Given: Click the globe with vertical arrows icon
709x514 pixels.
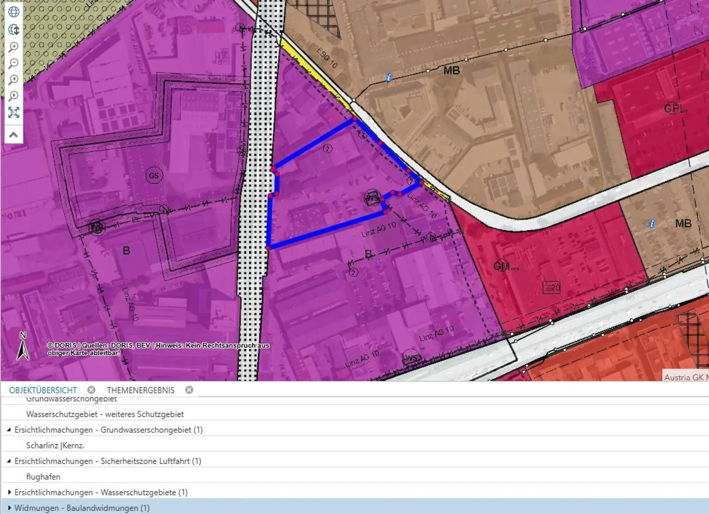Looking at the screenshot, I should 14,30.
